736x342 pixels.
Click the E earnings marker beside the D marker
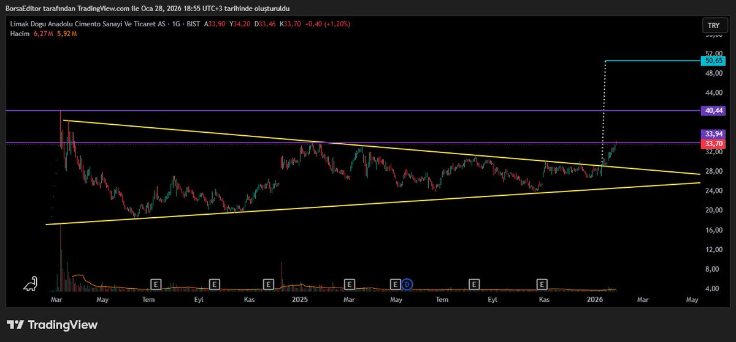(x=396, y=284)
